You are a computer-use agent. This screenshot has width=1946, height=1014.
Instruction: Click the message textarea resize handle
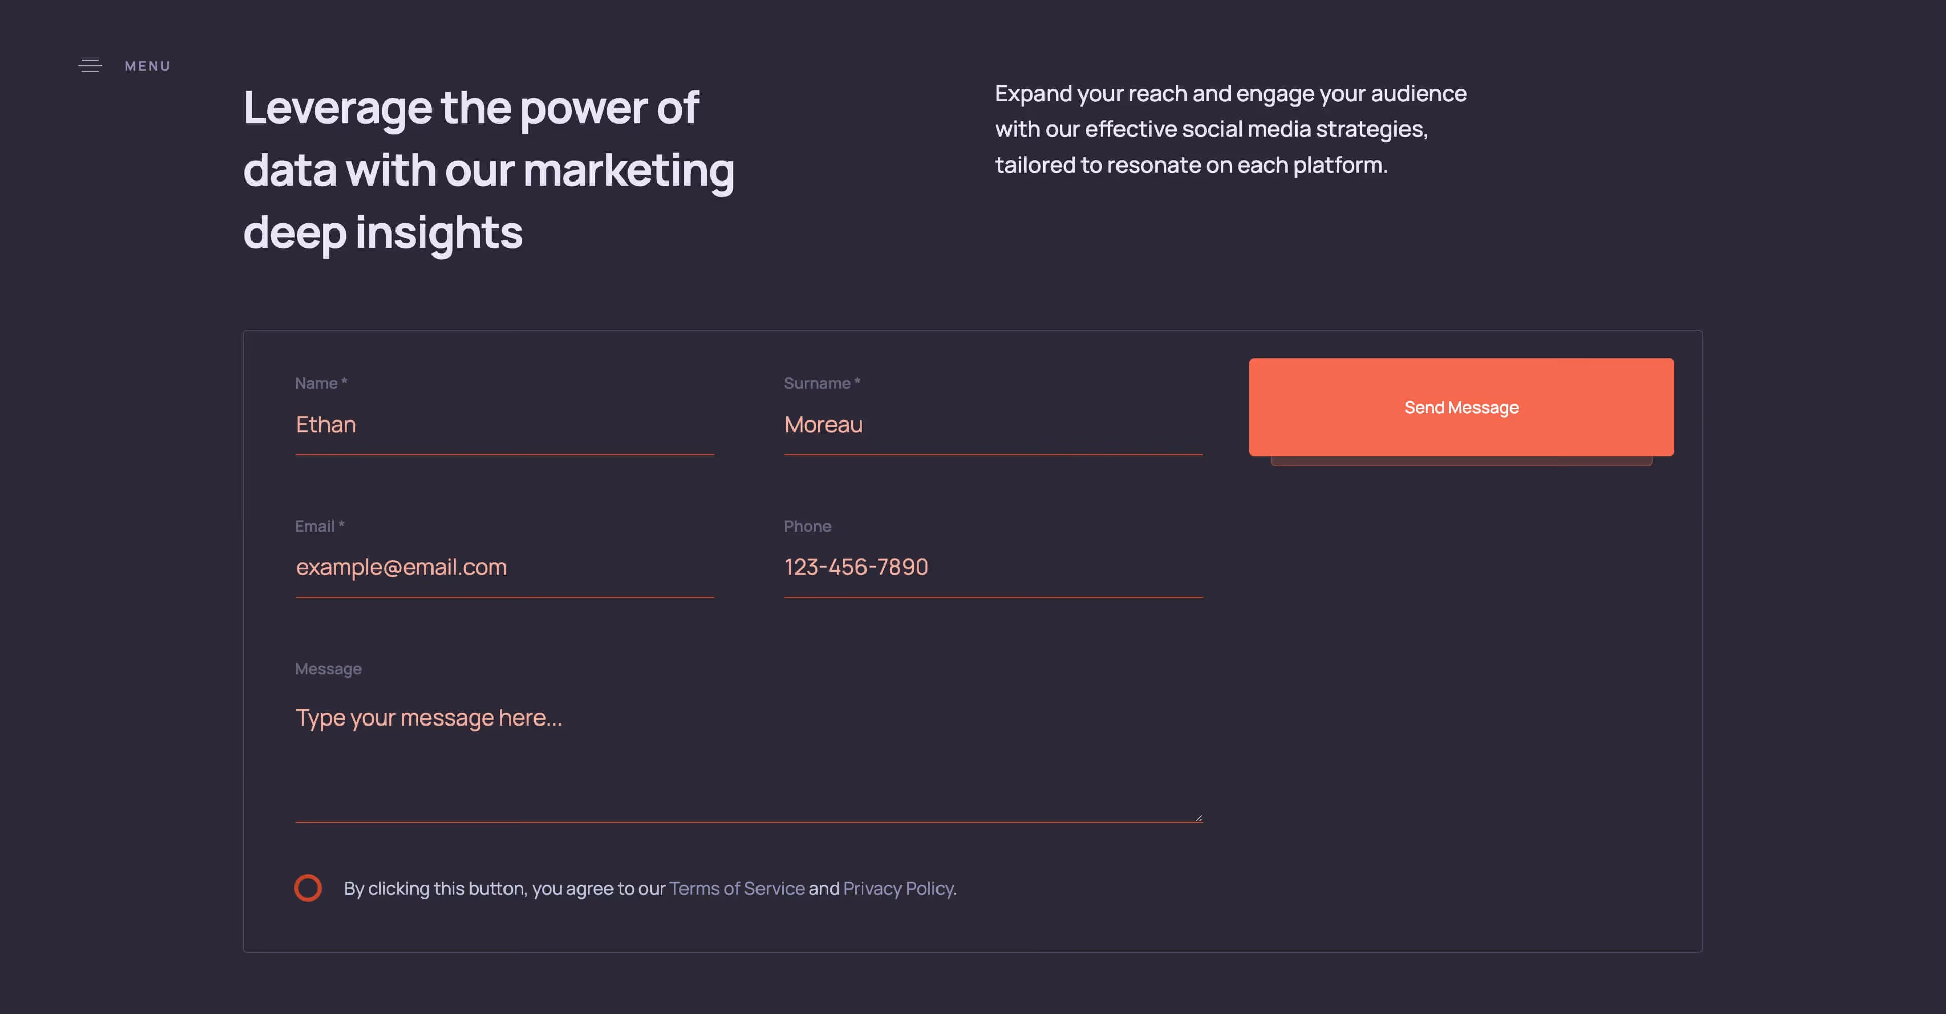click(1198, 818)
